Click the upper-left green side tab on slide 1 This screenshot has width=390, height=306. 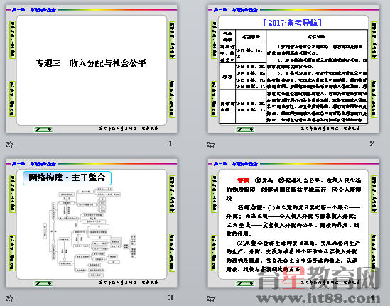(x=13, y=40)
